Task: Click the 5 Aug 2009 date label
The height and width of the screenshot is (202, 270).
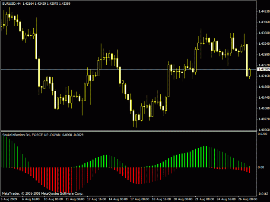Action: tap(9, 199)
